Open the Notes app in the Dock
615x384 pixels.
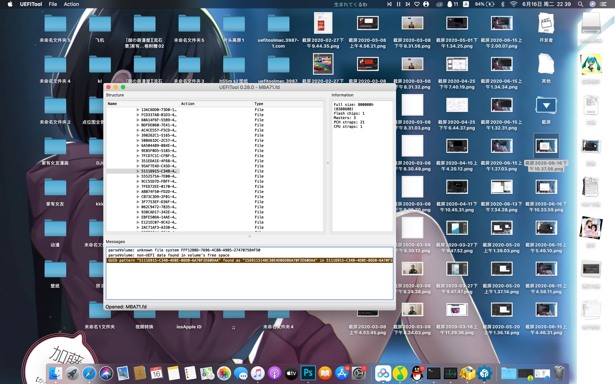[174, 373]
